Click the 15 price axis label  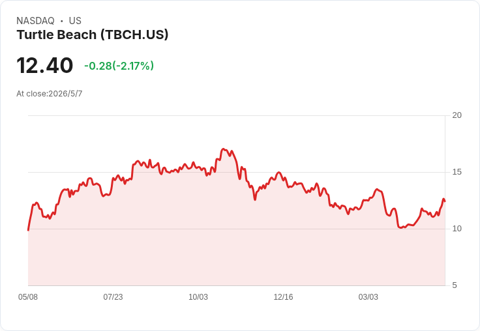[457, 172]
